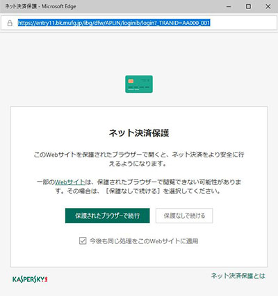Maximize the Microsoft Edge window
Screen dimensions: 278x296
[248, 6]
